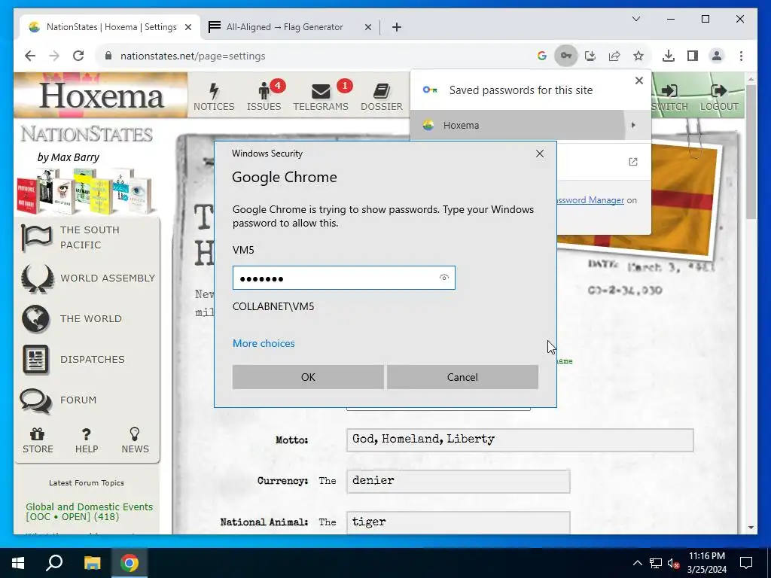Expand Hoxema saved password arrow

[x=633, y=125]
